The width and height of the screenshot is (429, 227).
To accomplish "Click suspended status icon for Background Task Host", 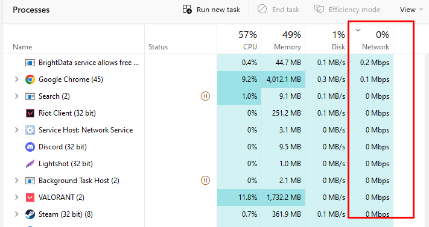I will pyautogui.click(x=206, y=180).
